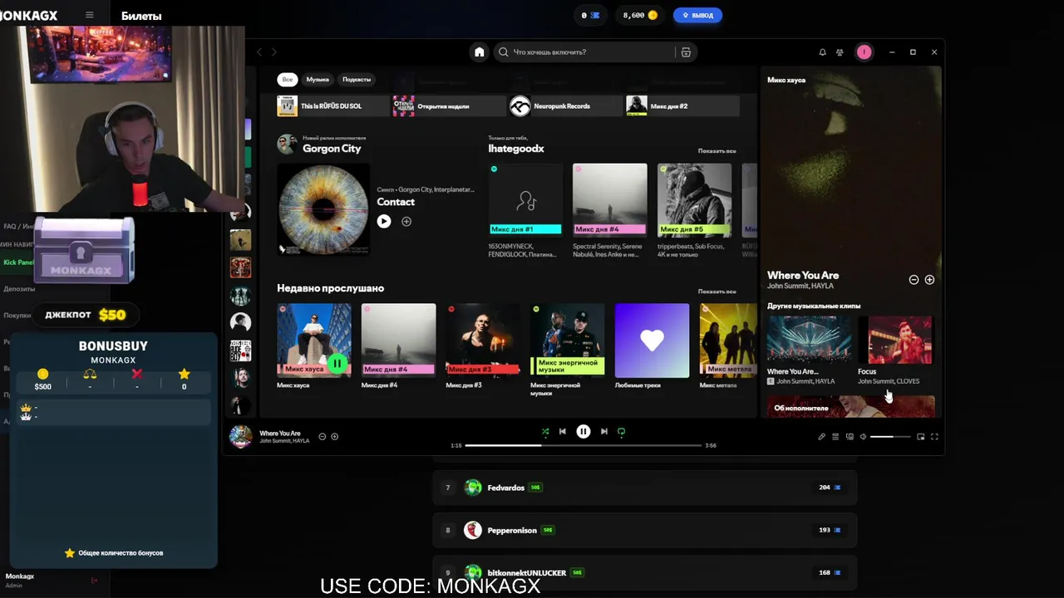Open This Is RÜFÜS DU SOL shortcut
The width and height of the screenshot is (1064, 598).
click(x=332, y=105)
